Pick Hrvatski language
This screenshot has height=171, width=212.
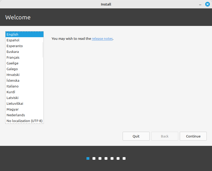(24, 75)
